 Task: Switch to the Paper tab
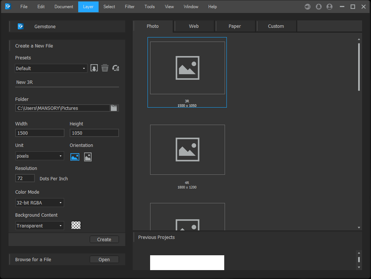[x=235, y=26]
